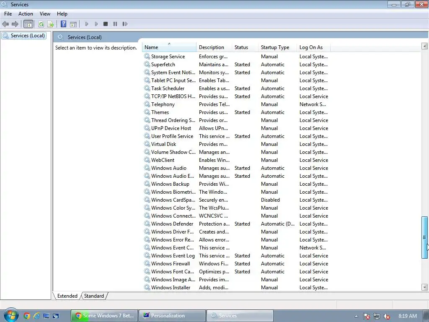Click gear icon beside Virtual Disk
Image resolution: width=429 pixels, height=322 pixels.
coord(147,144)
